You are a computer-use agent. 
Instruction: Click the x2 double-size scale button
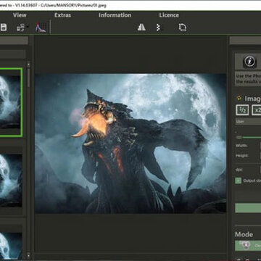[257, 110]
